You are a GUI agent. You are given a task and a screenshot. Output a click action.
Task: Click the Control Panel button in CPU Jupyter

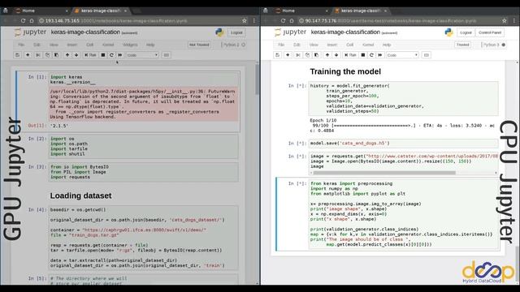click(x=490, y=32)
